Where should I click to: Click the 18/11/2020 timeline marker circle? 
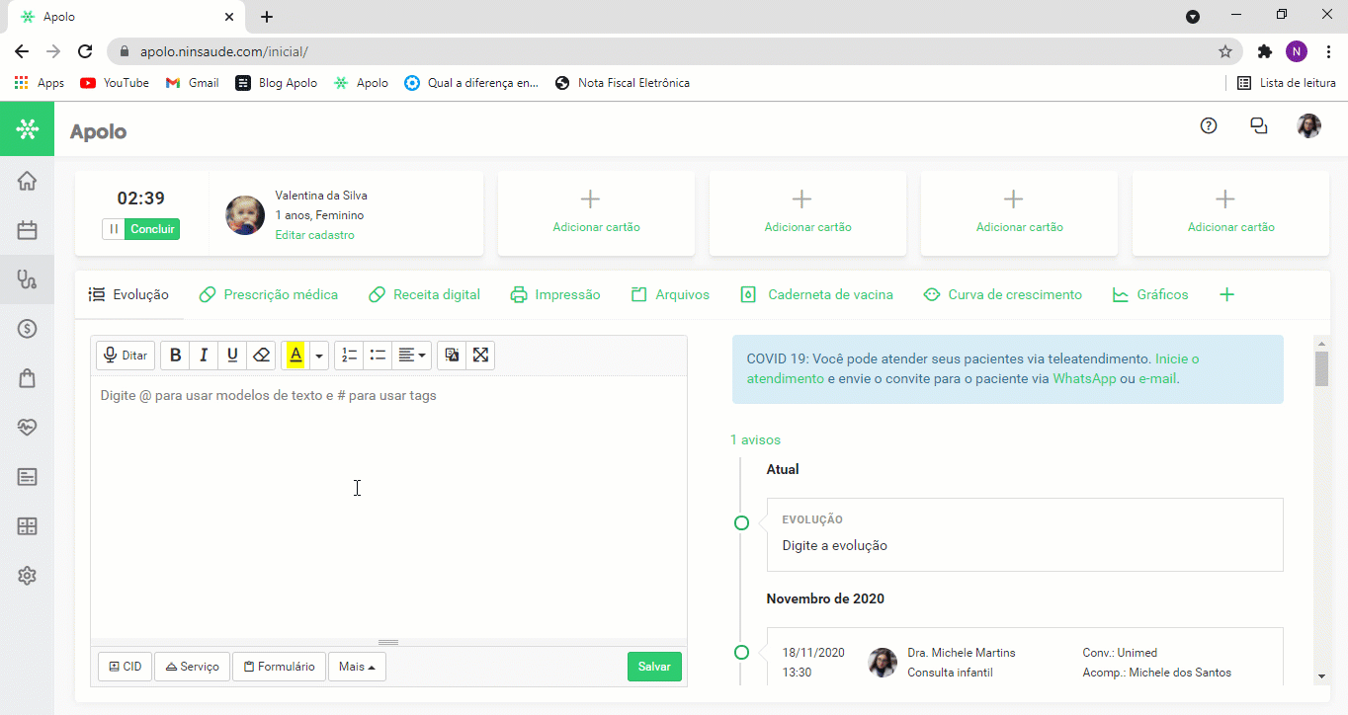[x=741, y=652]
